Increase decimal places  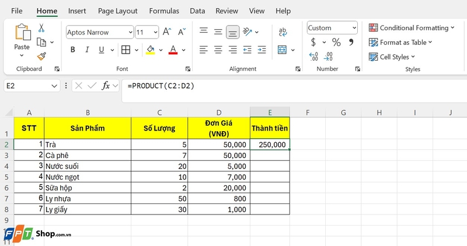coord(313,57)
